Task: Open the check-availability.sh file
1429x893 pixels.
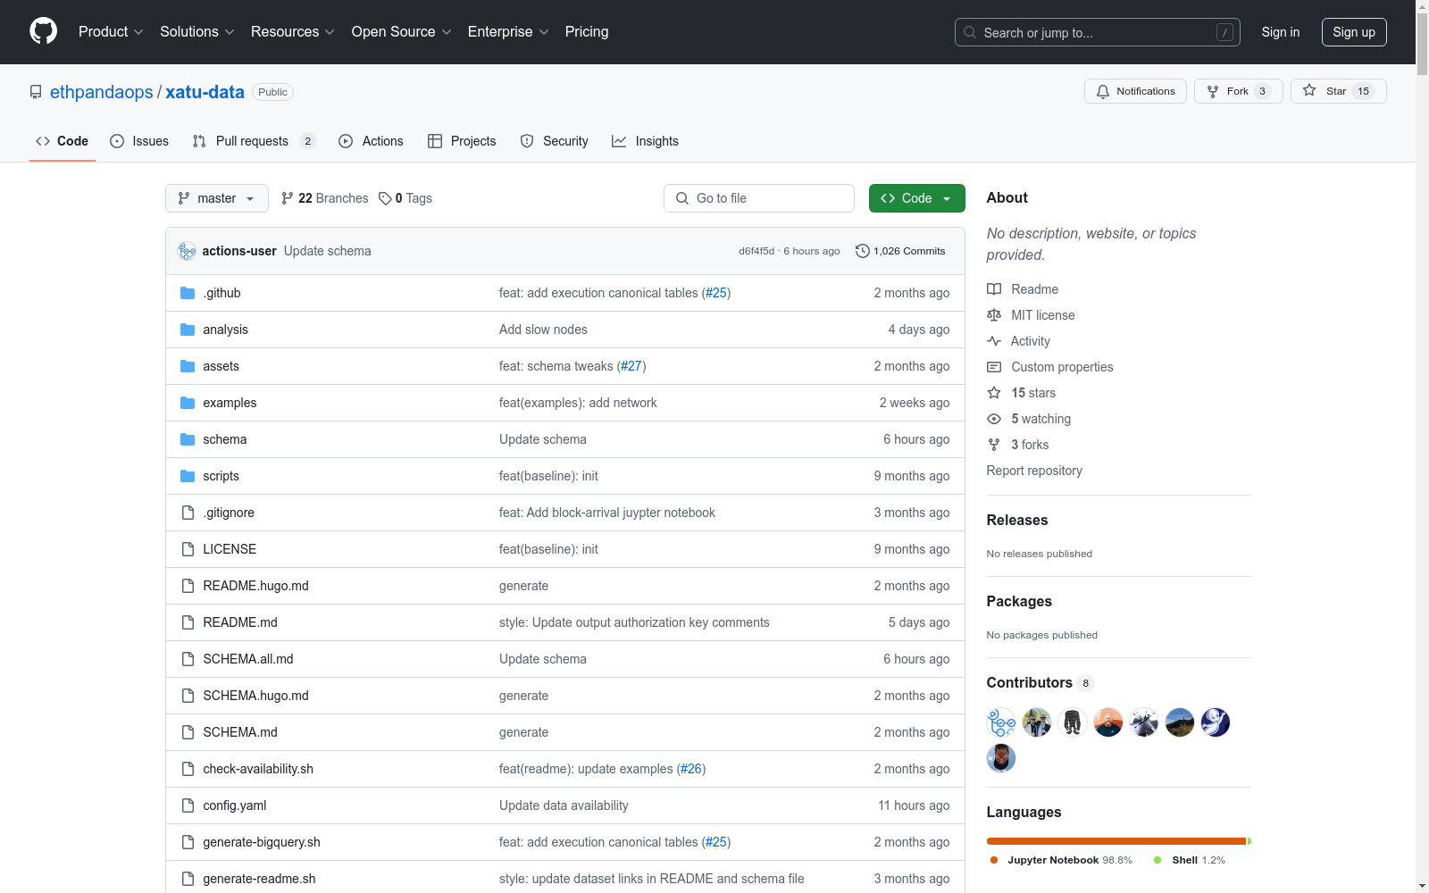Action: coord(258,769)
